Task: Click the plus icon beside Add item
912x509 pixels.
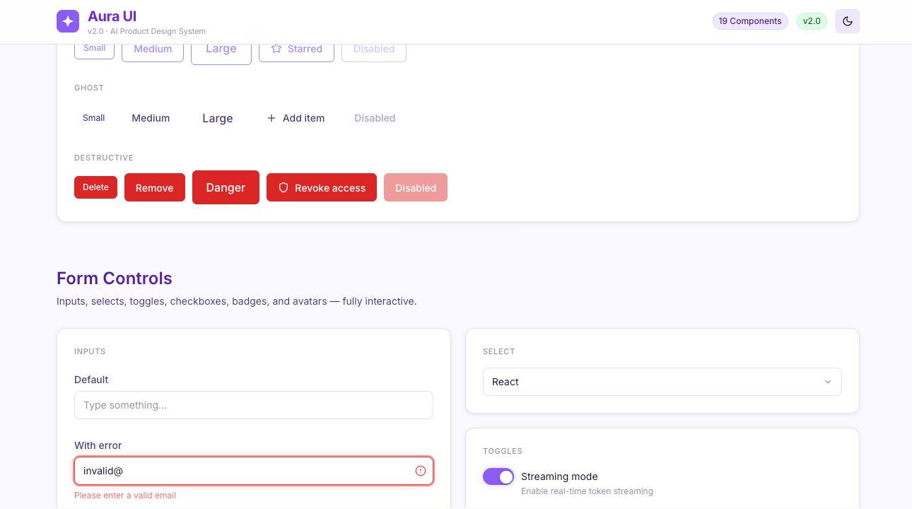Action: (271, 118)
